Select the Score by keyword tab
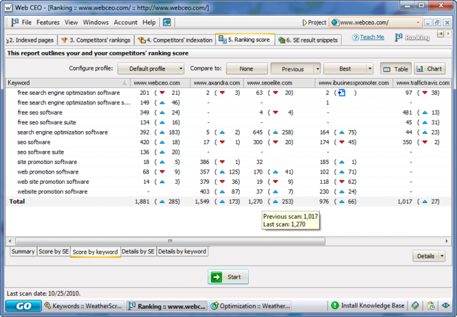This screenshot has height=317, width=457. (96, 252)
